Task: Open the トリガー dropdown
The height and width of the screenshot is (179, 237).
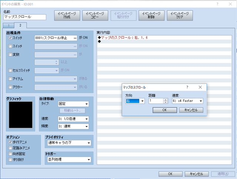Action: pyautogui.click(x=69, y=159)
